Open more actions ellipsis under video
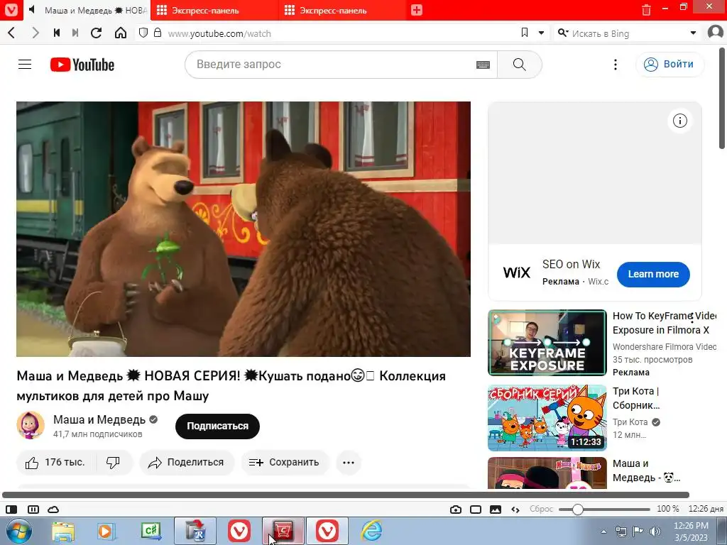The width and height of the screenshot is (727, 545). point(349,463)
